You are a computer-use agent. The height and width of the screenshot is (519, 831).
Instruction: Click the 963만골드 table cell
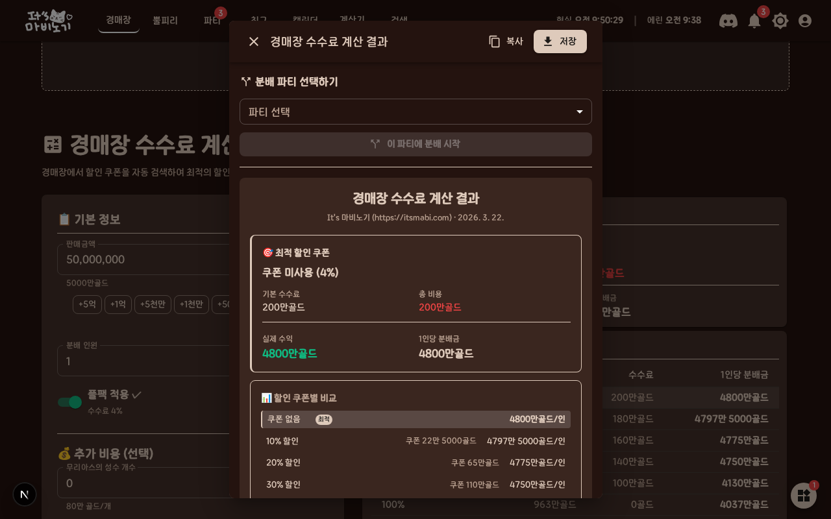pos(555,505)
